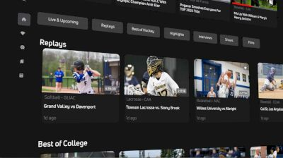Open the fourth sidebar icon below search

pyautogui.click(x=22, y=61)
